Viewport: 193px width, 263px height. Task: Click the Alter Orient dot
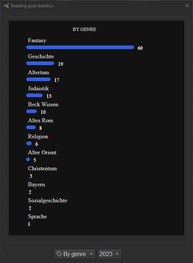28,159
